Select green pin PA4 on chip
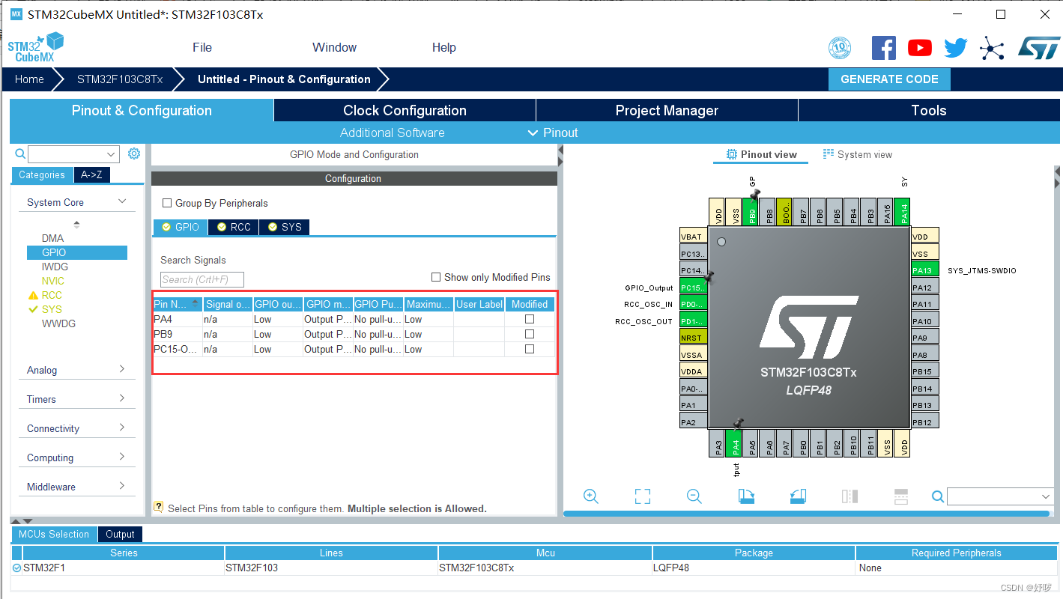1063x599 pixels. pyautogui.click(x=735, y=443)
